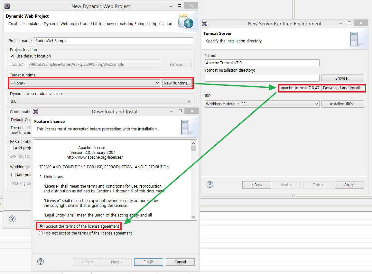This screenshot has width=372, height=274.
Task: Click the globe jar Dynamic Web Project banner icon
Action: 186,21
